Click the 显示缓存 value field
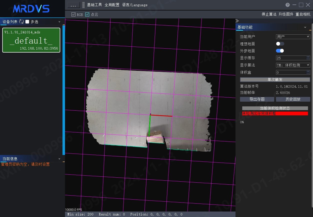 pyautogui.click(x=291, y=58)
